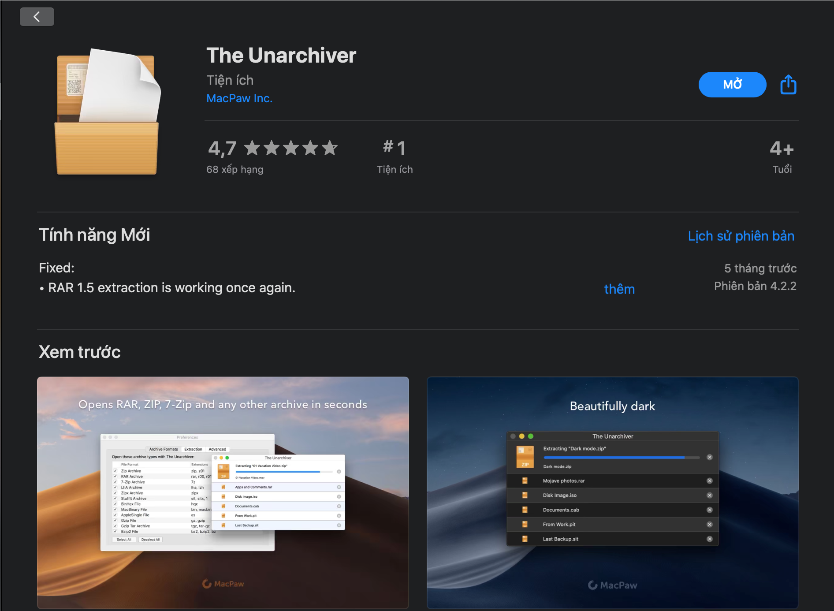Screen dimensions: 834x611
Task: Click the 68 xếp hạng text
Action: [235, 170]
